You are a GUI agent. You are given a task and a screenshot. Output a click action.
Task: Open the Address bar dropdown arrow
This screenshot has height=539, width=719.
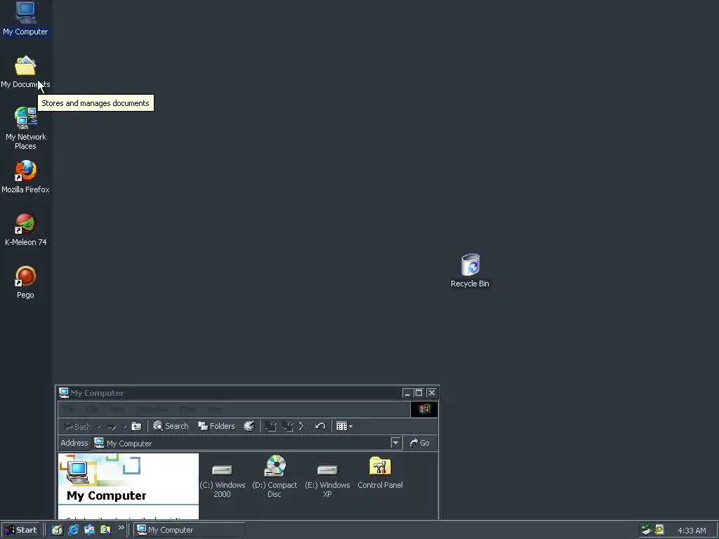coord(395,443)
